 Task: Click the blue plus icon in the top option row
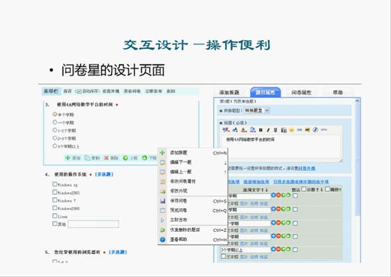tap(273, 195)
